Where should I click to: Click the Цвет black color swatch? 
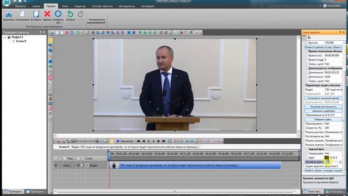coord(327,157)
